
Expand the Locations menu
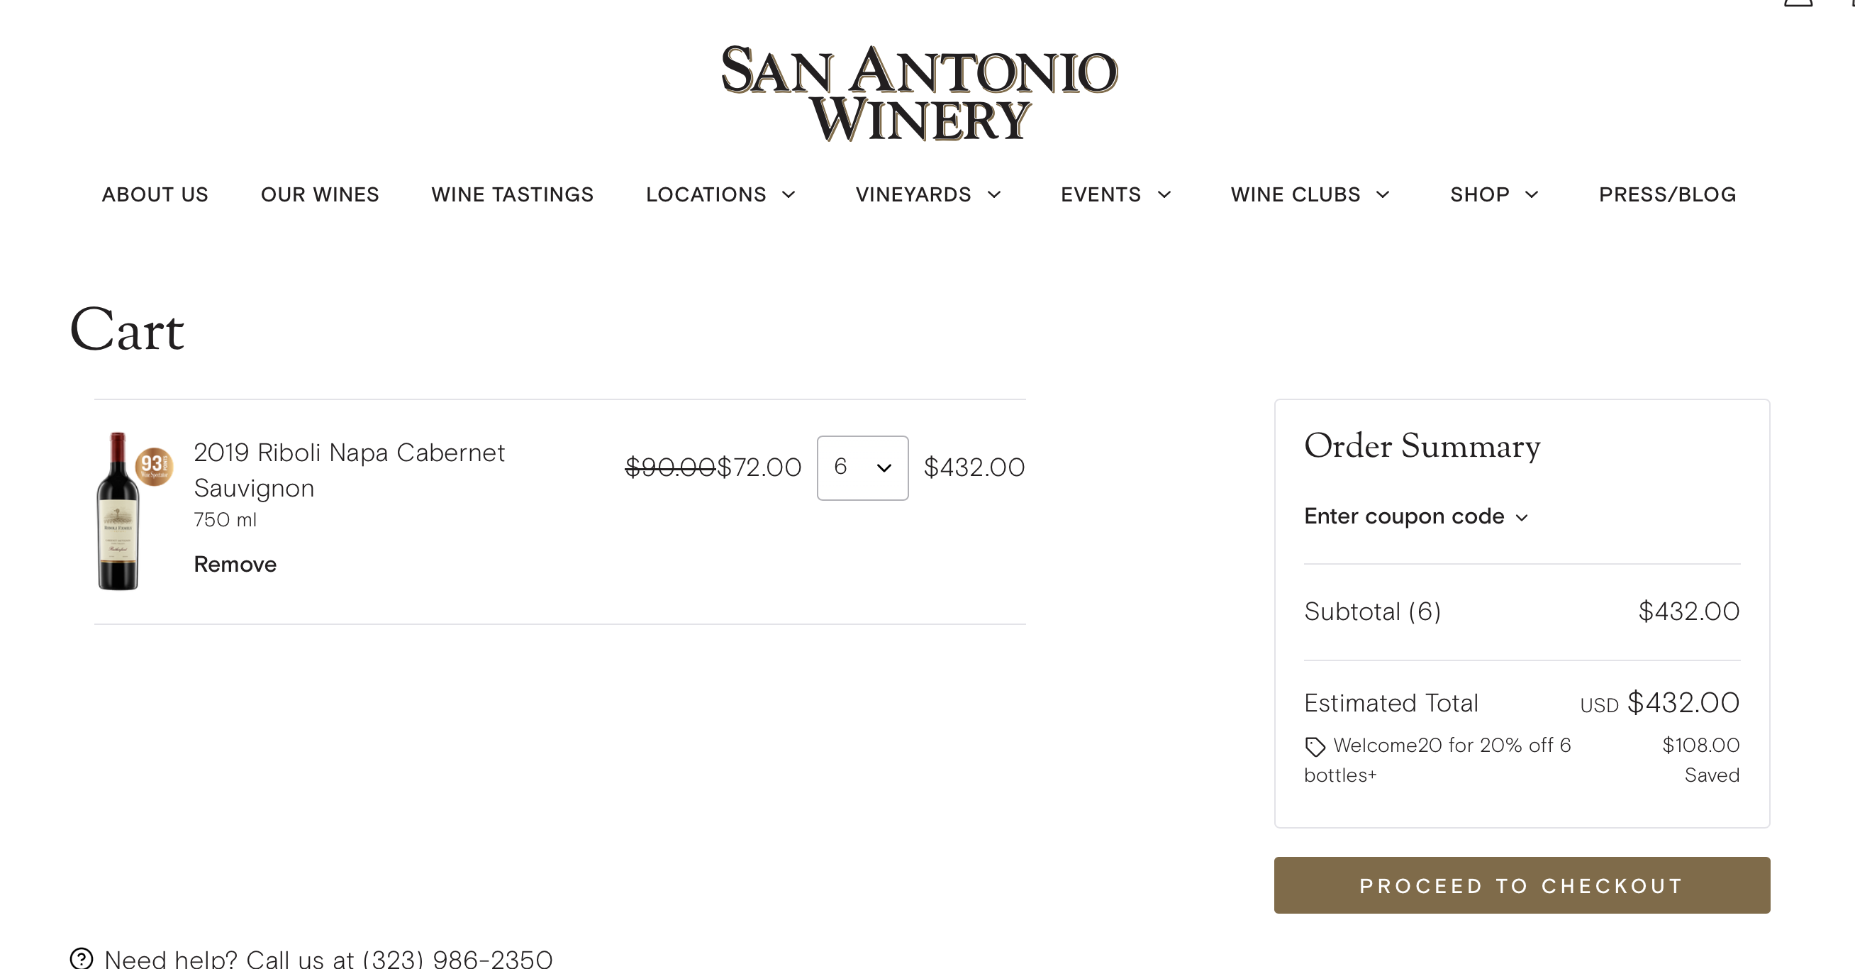720,194
